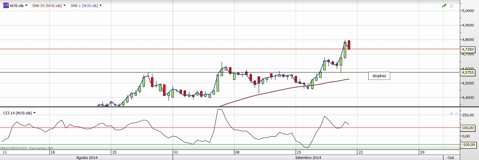
Task: Click the Out month label
Action: click(451, 157)
